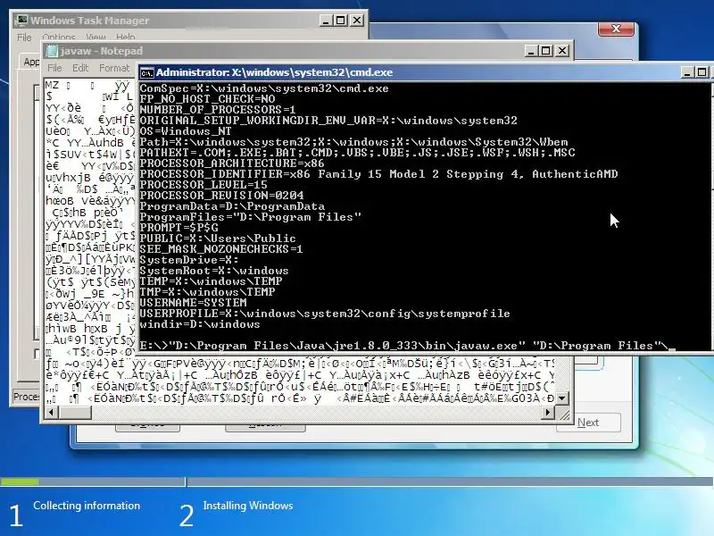
Task: Click the SystemDrive=X: line in cmd
Action: tap(189, 260)
